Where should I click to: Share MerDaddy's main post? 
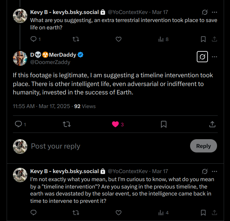click(212, 124)
